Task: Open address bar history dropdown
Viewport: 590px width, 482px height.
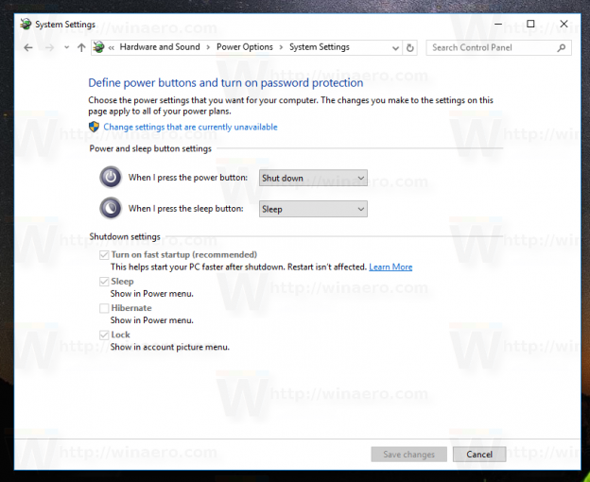Action: (x=395, y=48)
